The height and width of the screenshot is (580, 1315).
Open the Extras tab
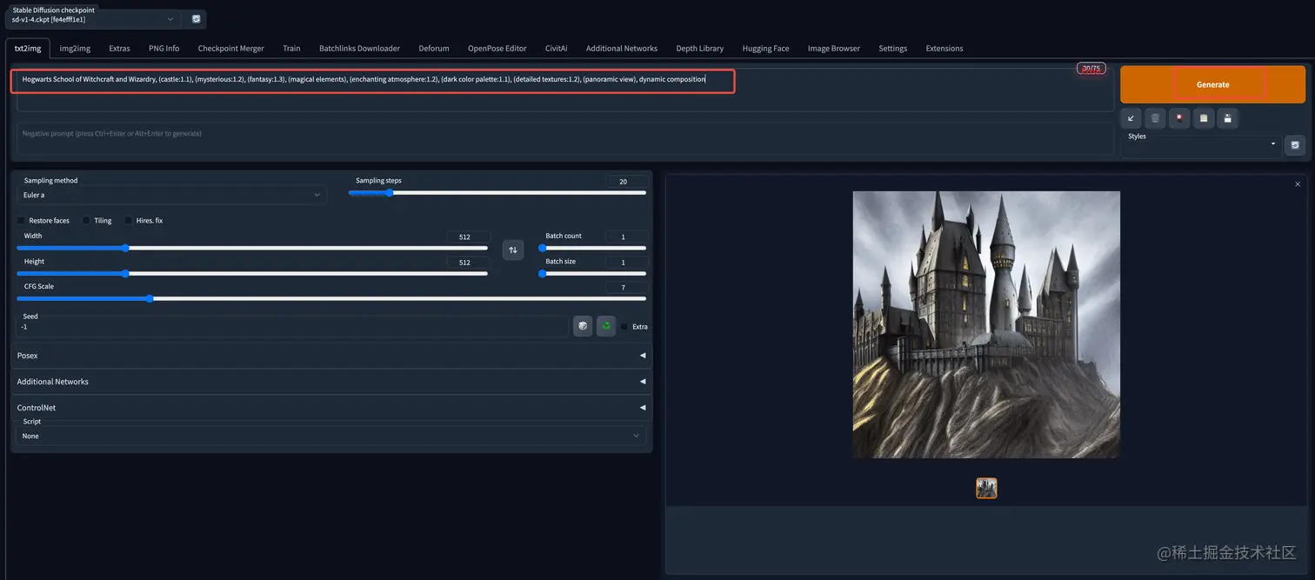pyautogui.click(x=119, y=49)
